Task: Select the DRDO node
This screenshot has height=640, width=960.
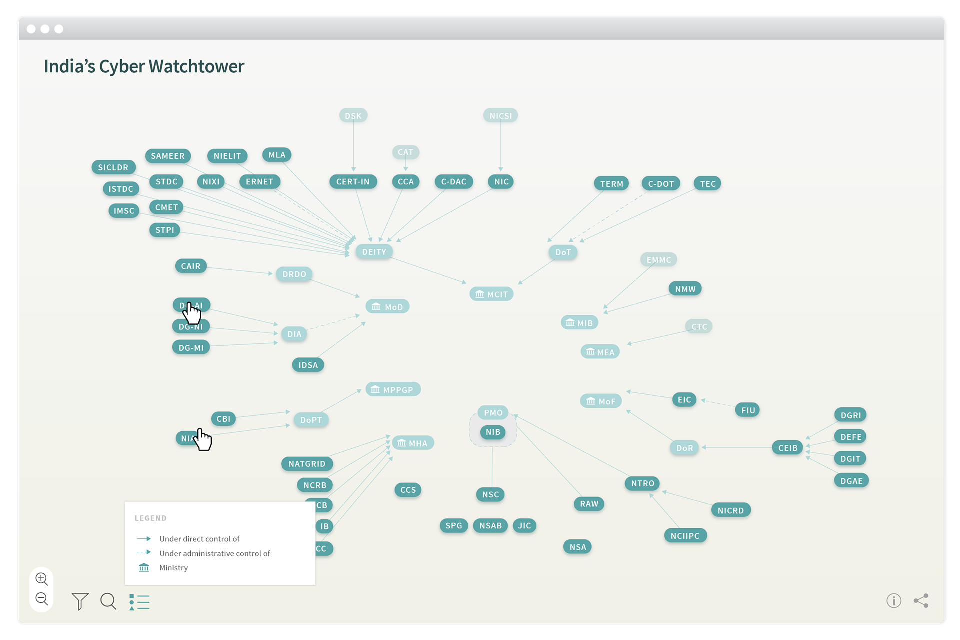Action: pyautogui.click(x=294, y=274)
